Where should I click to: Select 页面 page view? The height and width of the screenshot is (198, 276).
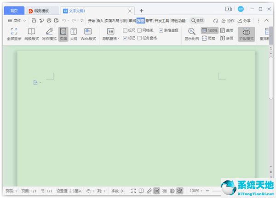click(63, 34)
